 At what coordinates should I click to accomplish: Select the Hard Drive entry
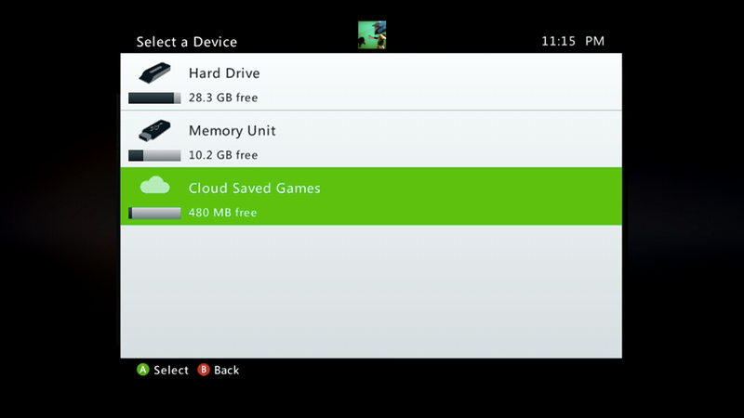[371, 82]
